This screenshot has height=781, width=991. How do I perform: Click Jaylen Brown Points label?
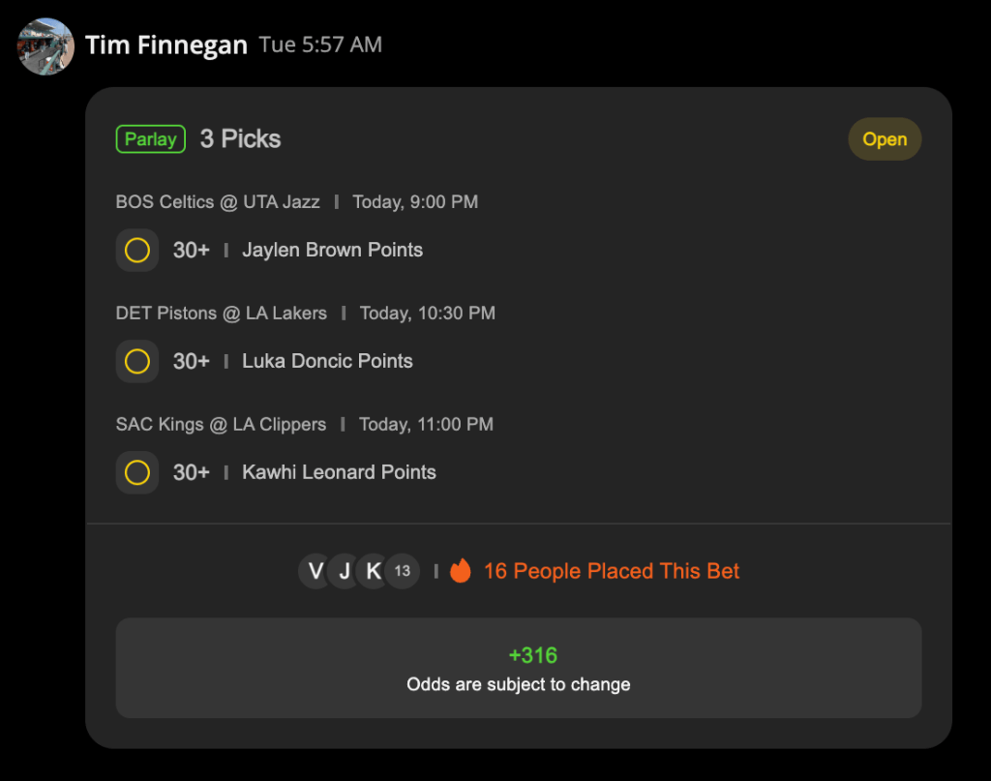[333, 251]
